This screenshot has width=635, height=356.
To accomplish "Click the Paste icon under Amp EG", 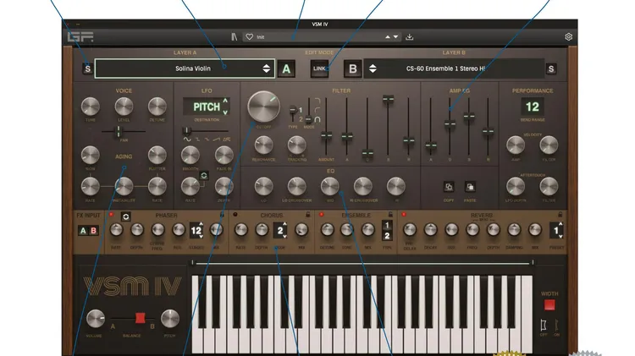I will pyautogui.click(x=470, y=187).
